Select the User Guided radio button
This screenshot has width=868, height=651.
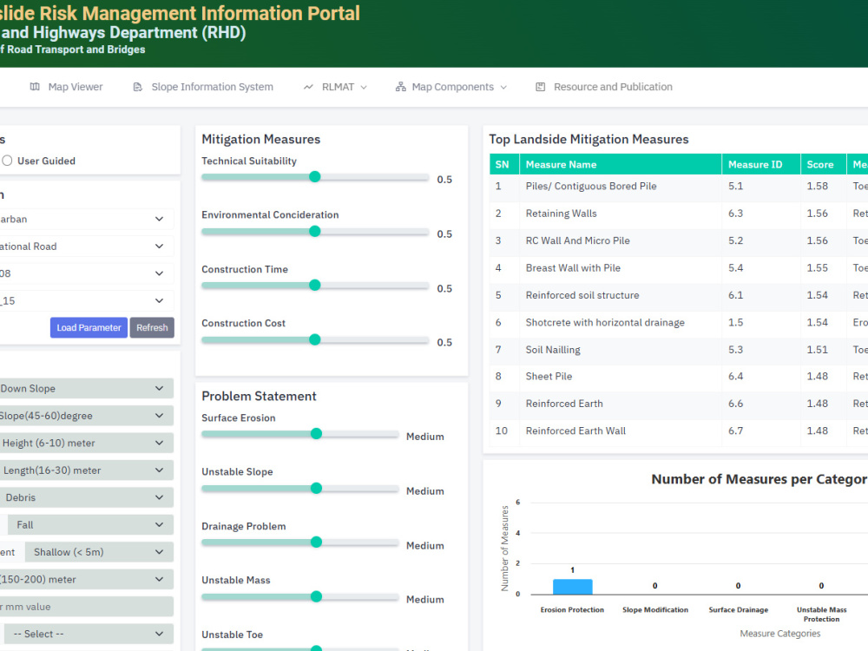coord(7,161)
